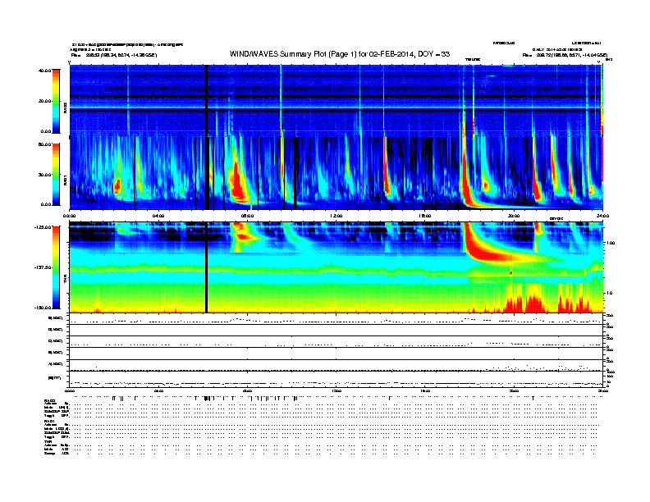Click the TNR color scale bar
The image size is (650, 502).
click(x=56, y=267)
